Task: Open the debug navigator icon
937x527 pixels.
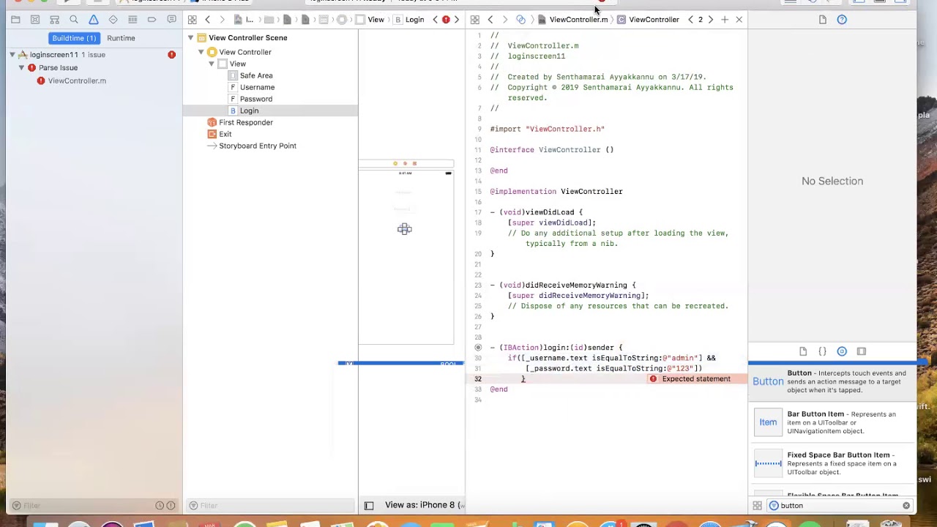Action: click(x=132, y=20)
